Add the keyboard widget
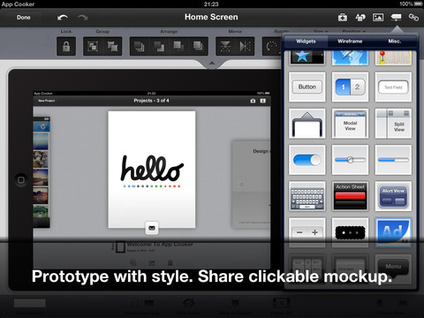424x318 pixels. (307, 196)
